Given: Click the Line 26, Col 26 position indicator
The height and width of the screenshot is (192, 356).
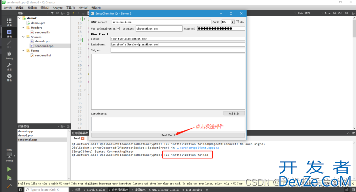Looking at the screenshot, I should pos(337,13).
